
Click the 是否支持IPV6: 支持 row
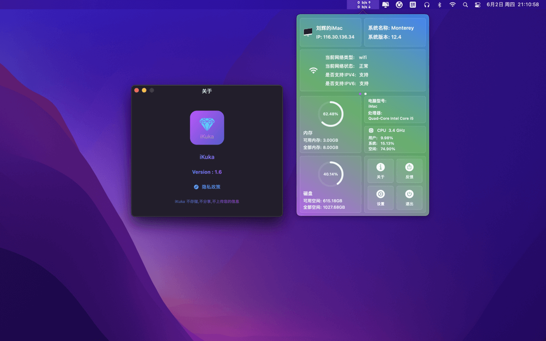[347, 84]
